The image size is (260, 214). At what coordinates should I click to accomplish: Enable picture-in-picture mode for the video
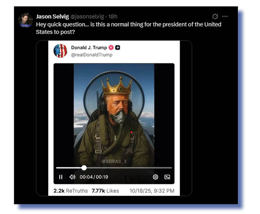tap(167, 177)
